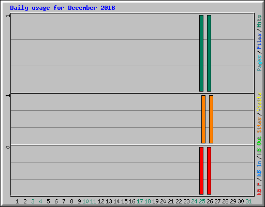Click day 17 on the x-axis
This screenshot has height=207, width=265.
tap(140, 201)
